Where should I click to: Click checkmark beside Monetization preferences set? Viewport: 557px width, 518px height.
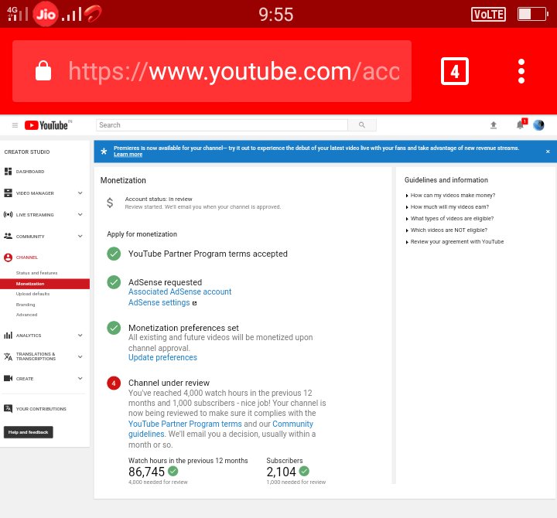(x=114, y=328)
